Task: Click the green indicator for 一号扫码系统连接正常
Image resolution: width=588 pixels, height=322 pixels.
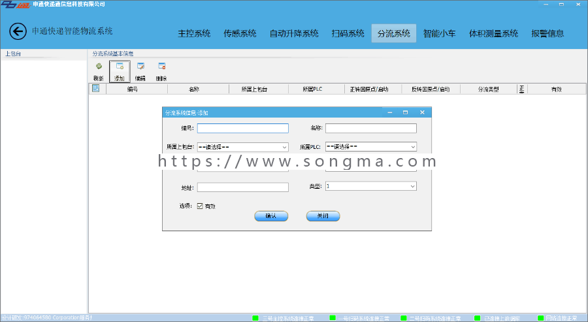Action: click(333, 318)
